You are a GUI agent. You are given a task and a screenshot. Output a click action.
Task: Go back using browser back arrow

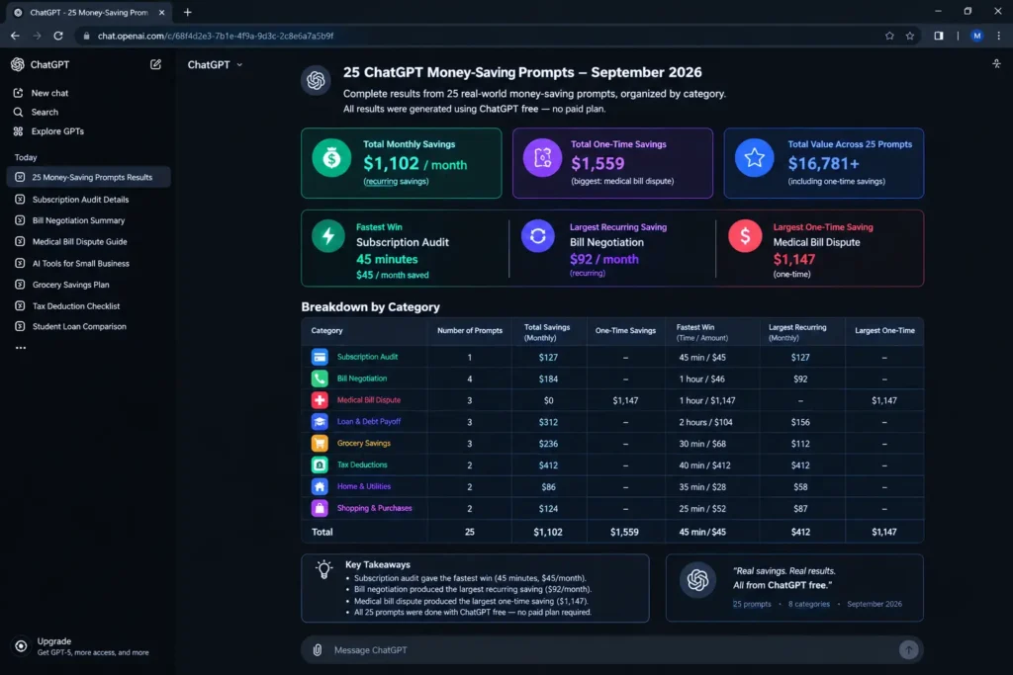coord(15,37)
